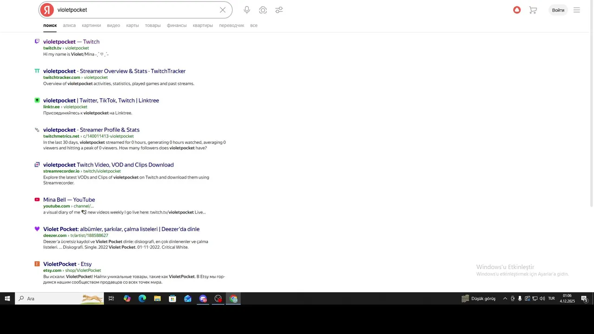Open the VioletPocket - Etsy result

pyautogui.click(x=67, y=264)
